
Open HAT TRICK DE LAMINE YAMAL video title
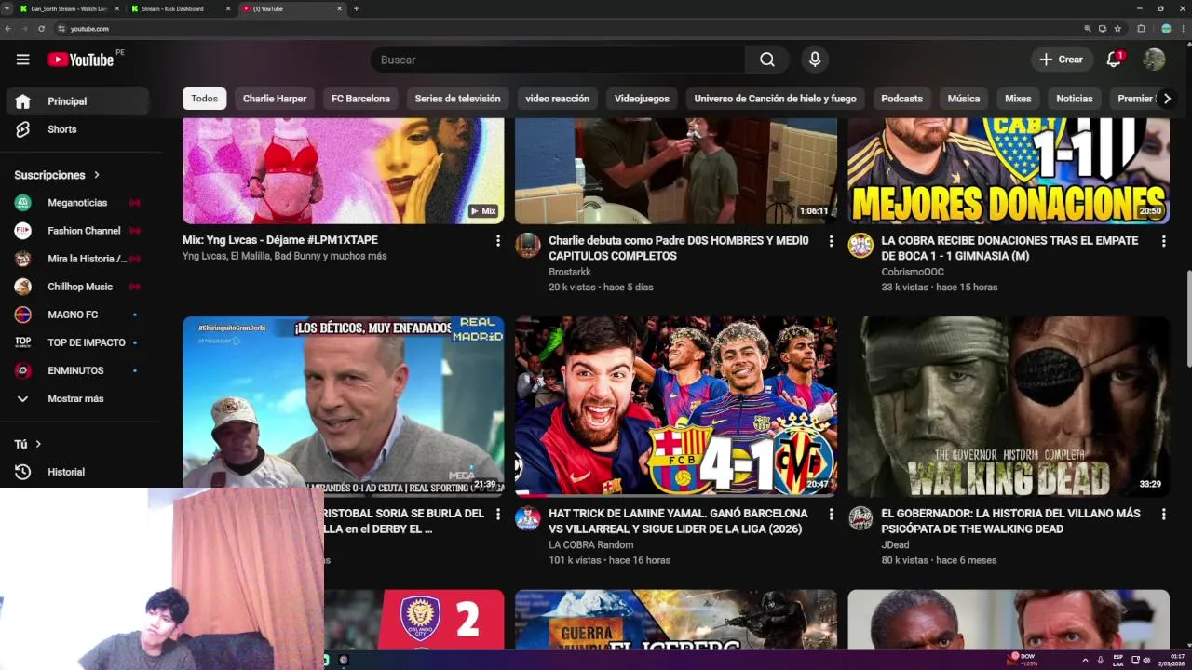coord(678,521)
